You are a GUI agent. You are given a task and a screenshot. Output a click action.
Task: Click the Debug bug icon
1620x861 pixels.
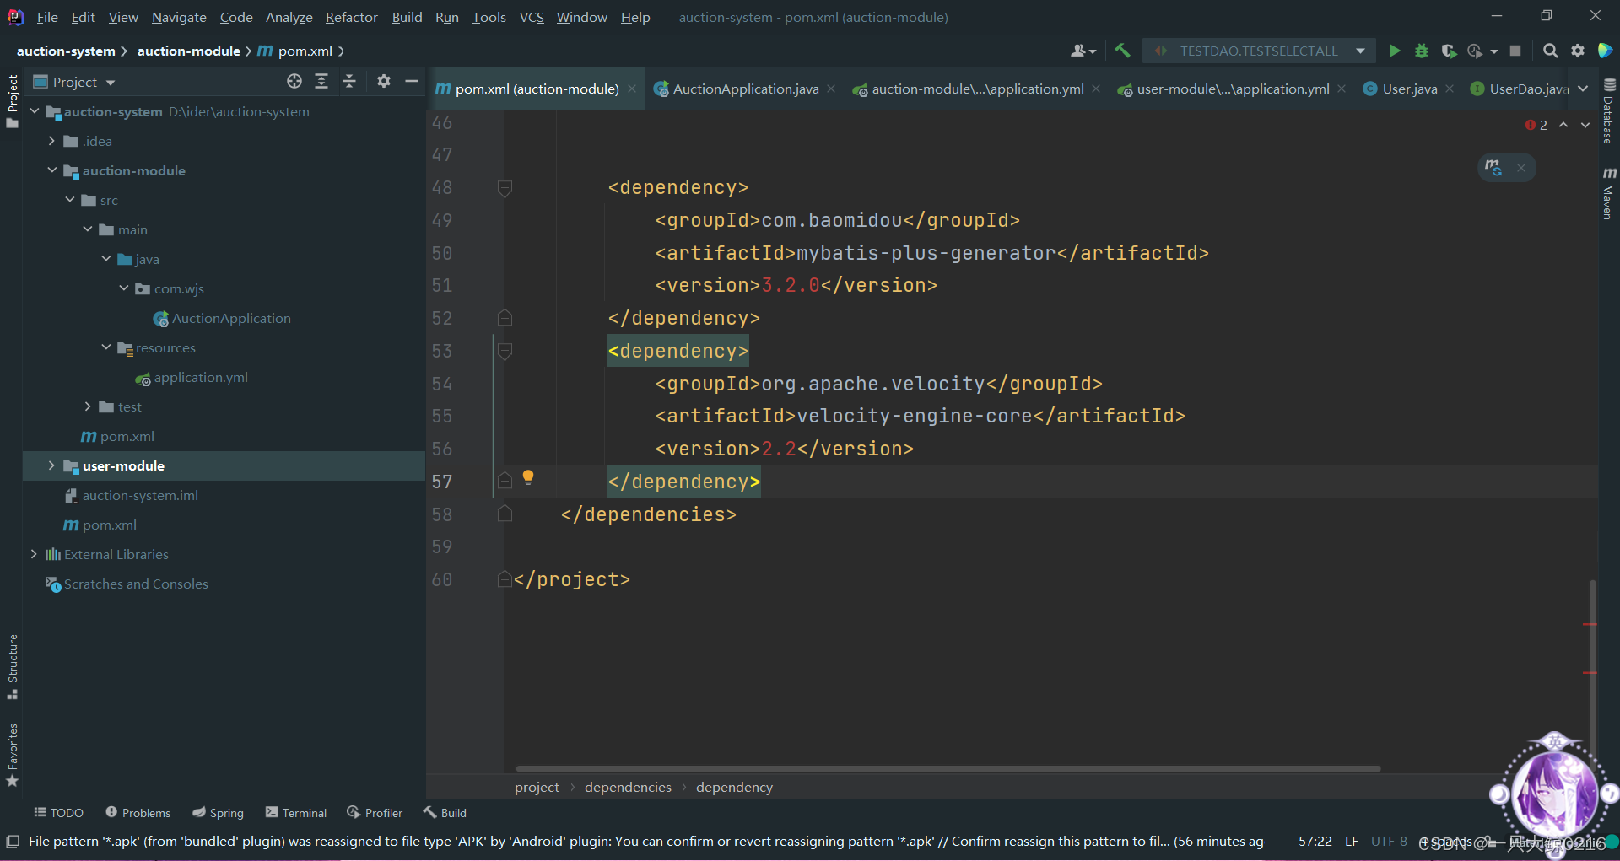coord(1422,51)
